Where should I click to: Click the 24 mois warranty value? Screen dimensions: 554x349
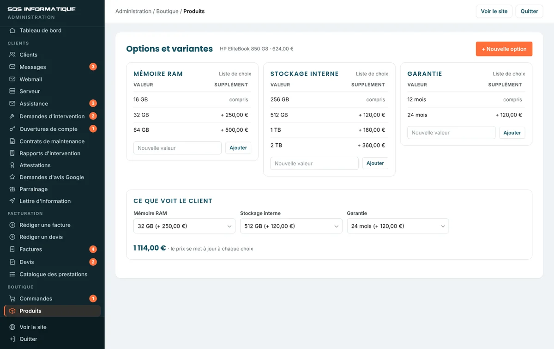coord(417,115)
